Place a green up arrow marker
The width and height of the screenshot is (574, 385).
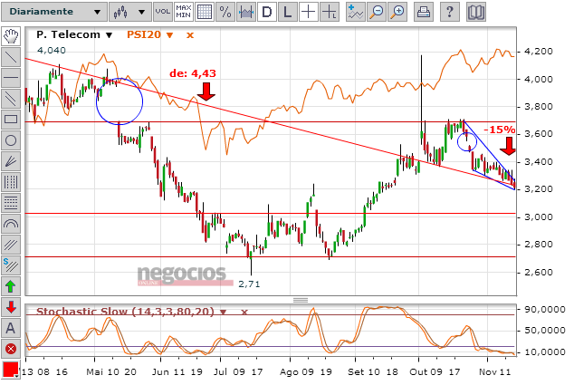tap(11, 286)
